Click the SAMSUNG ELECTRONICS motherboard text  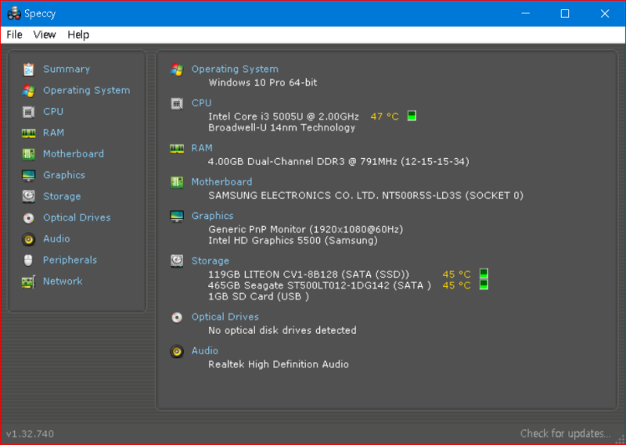tap(365, 196)
